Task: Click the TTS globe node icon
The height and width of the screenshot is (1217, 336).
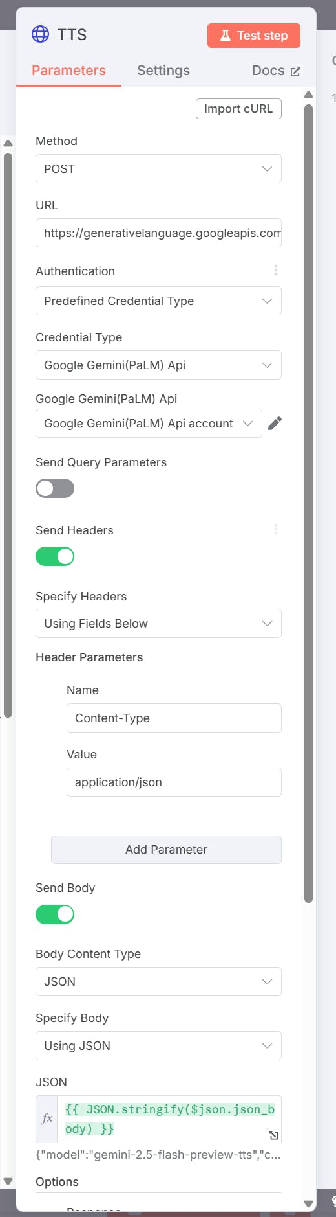Action: tap(40, 34)
